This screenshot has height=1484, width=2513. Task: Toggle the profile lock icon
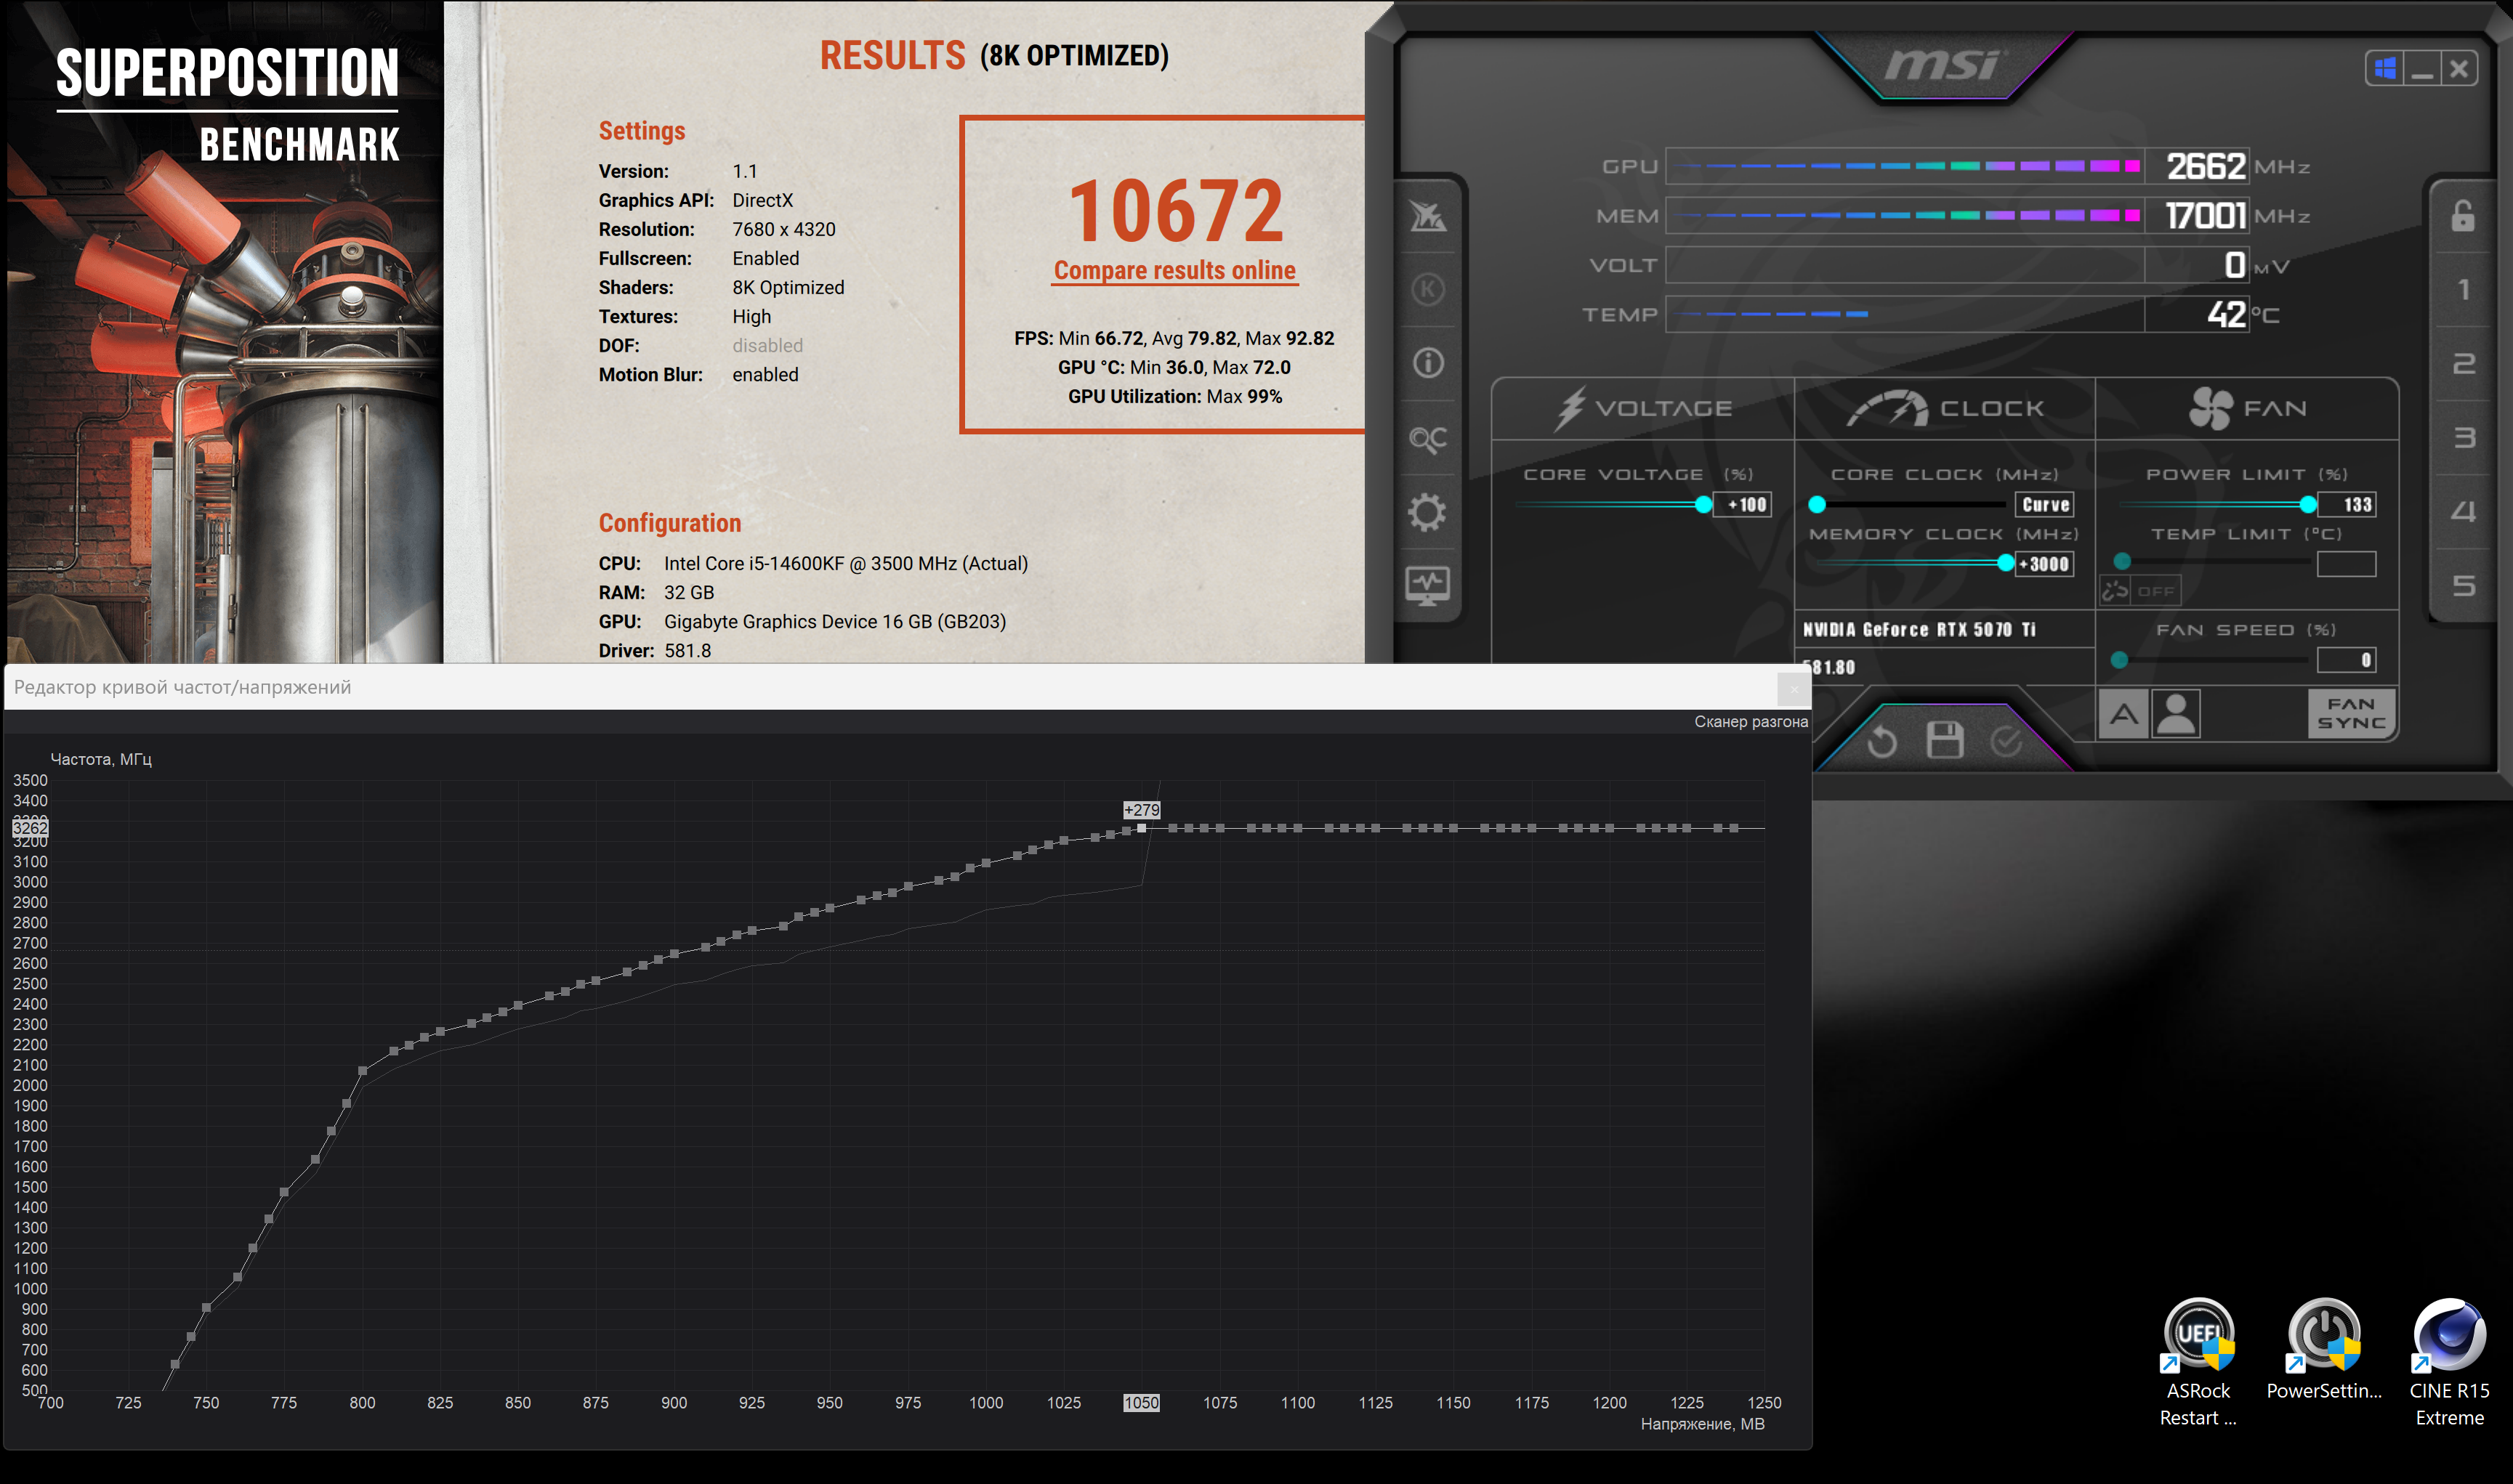click(2463, 215)
